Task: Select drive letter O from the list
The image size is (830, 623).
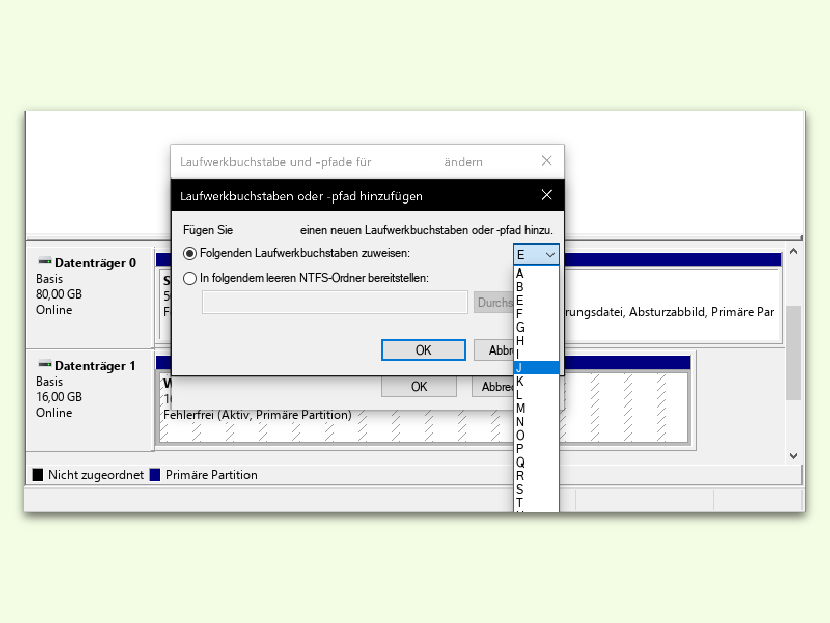Action: coord(536,436)
